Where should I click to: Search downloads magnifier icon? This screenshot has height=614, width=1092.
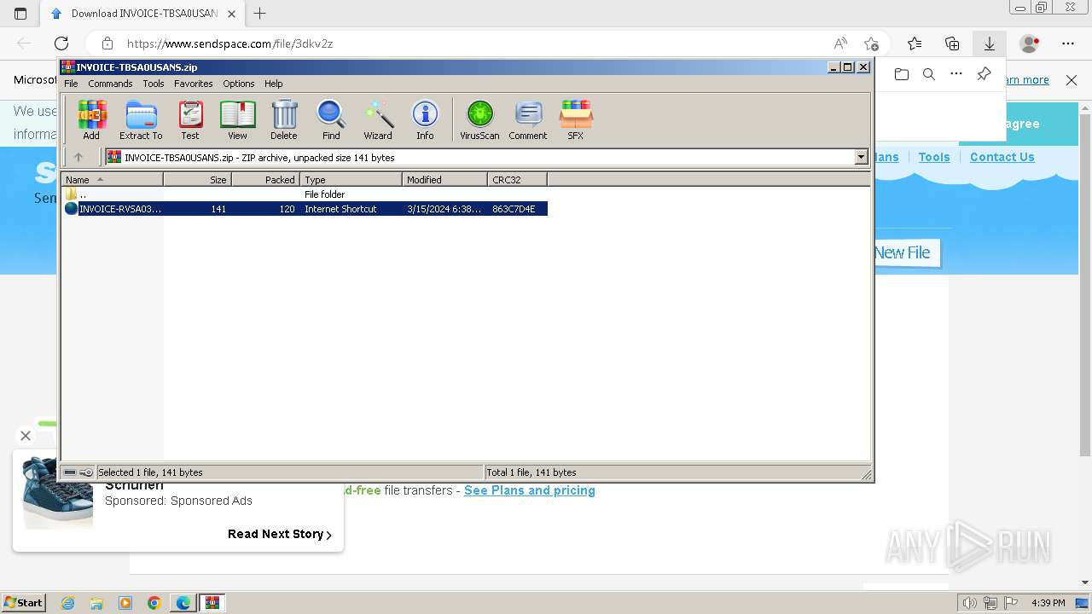(x=929, y=74)
